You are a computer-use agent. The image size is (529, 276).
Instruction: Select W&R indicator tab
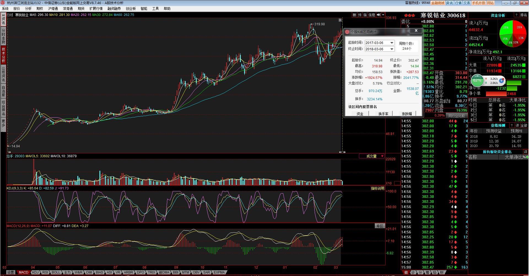tap(78, 272)
